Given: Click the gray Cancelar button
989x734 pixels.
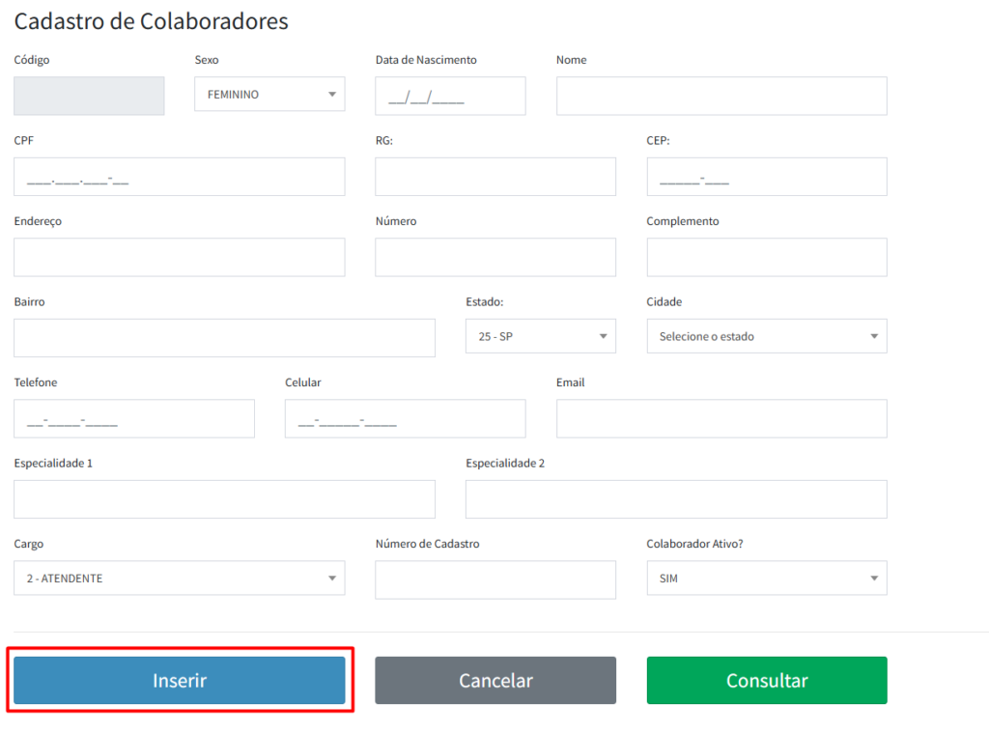Looking at the screenshot, I should [494, 680].
